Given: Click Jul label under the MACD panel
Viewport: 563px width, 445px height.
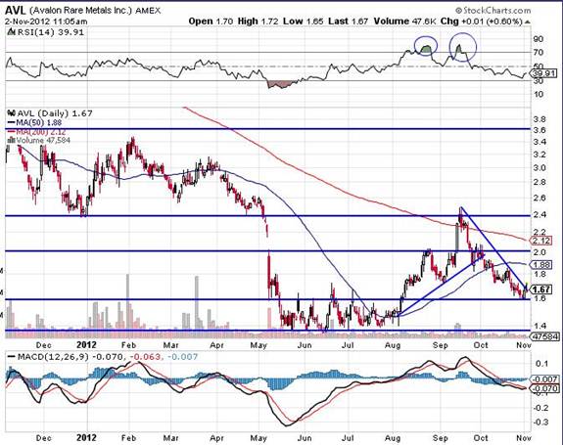Looking at the screenshot, I should coord(348,438).
